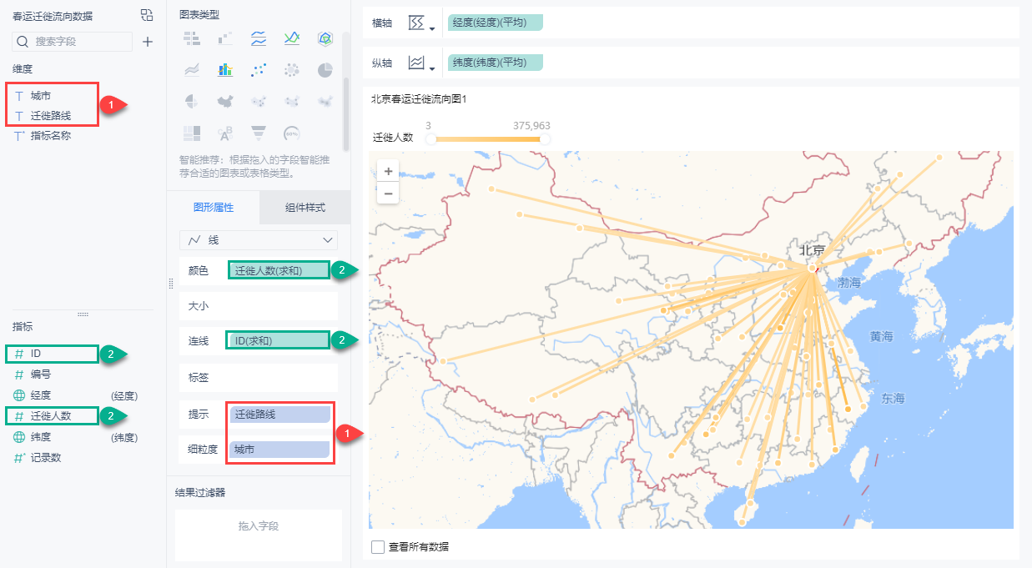Choose the gauge chart type icon
Screen dimensions: 1032x568
(x=292, y=133)
